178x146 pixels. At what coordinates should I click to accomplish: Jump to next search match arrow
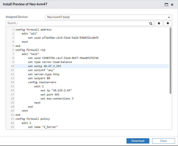tap(168, 24)
